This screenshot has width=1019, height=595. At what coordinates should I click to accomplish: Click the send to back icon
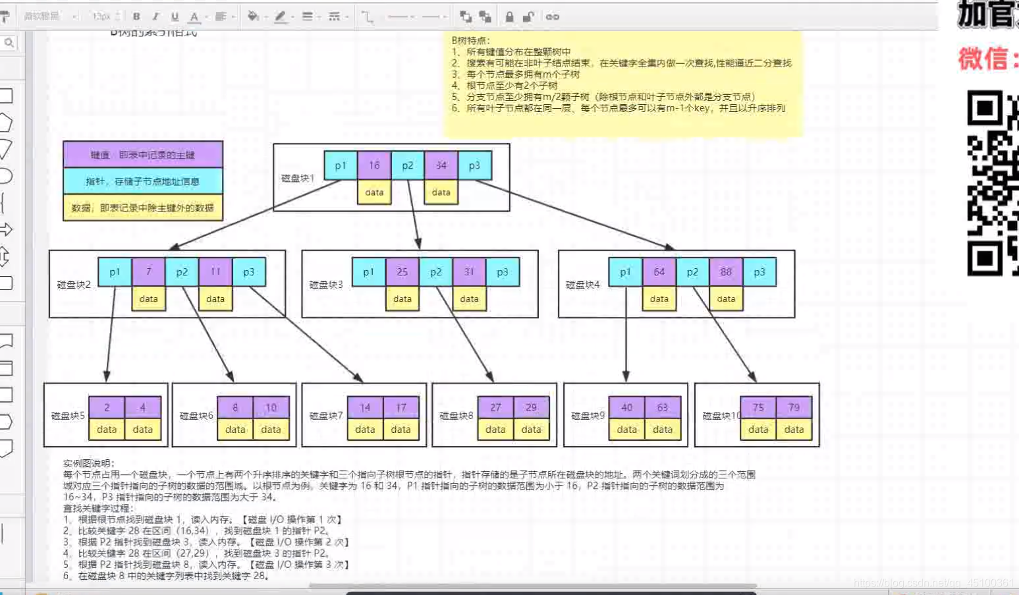tap(485, 16)
